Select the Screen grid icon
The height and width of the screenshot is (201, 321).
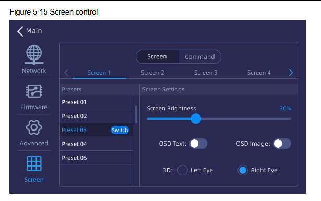click(x=34, y=163)
